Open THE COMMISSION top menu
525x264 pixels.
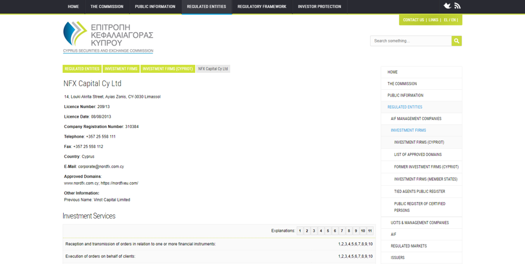point(107,7)
